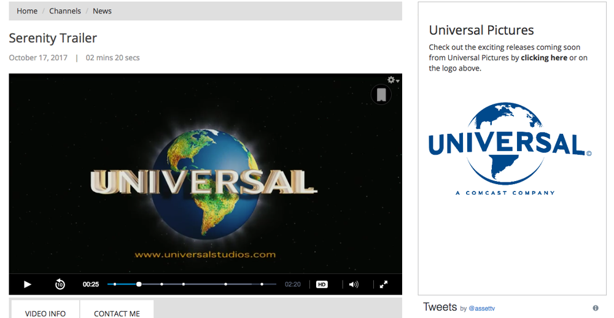This screenshot has width=614, height=318.
Task: Open the News breadcrumb link
Action: (x=102, y=11)
